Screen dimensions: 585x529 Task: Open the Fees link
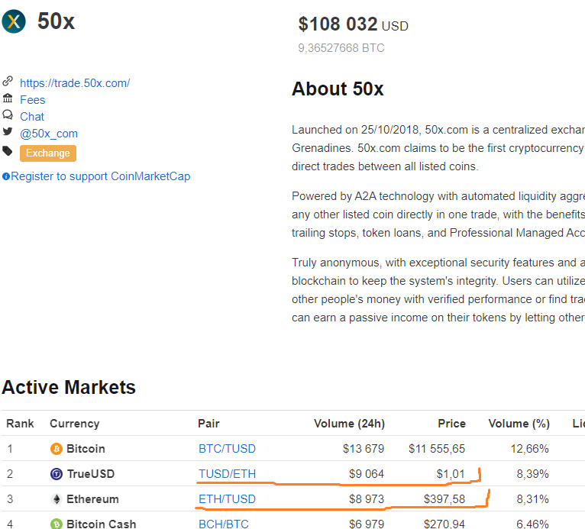[33, 100]
